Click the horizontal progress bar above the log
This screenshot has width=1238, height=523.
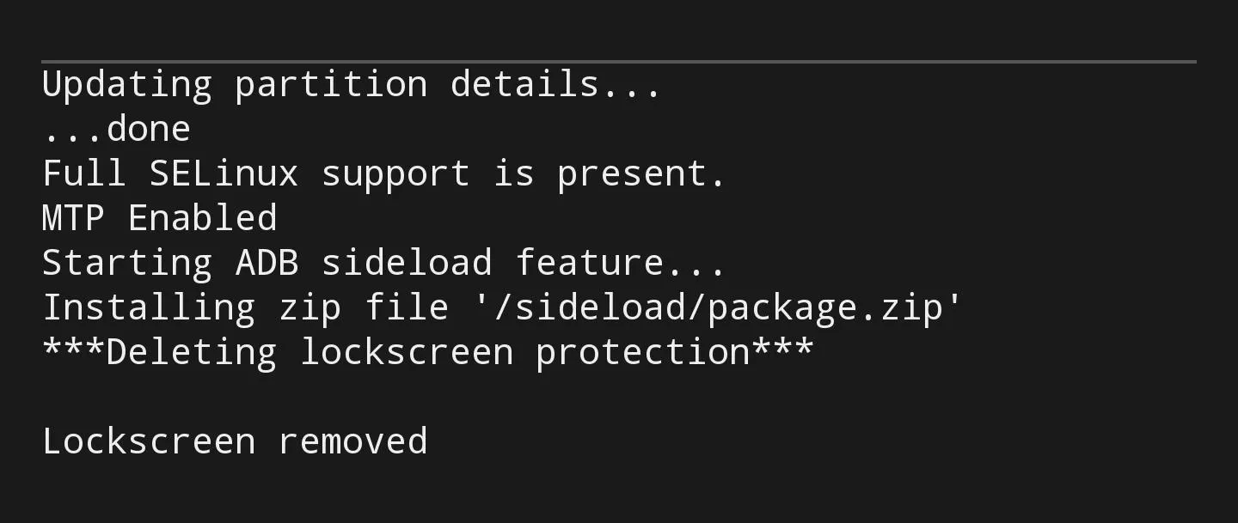point(619,62)
